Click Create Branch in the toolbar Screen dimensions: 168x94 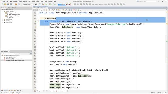coord(95,4)
